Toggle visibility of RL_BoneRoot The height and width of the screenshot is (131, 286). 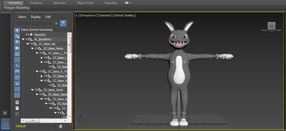(x=27, y=39)
